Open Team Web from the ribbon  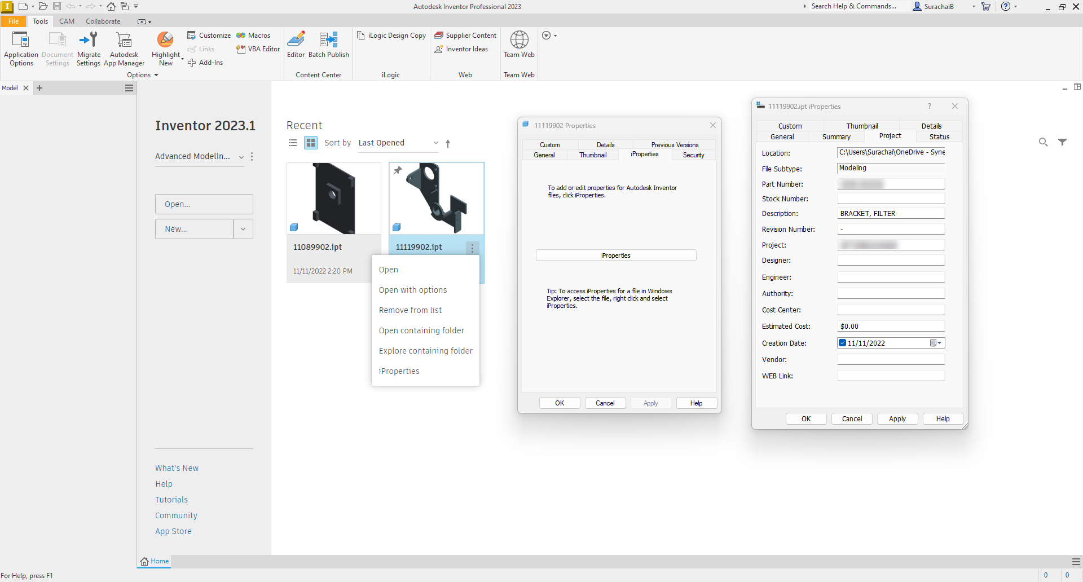point(519,45)
